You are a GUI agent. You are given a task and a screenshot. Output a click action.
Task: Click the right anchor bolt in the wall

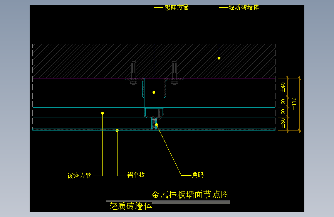(174, 73)
